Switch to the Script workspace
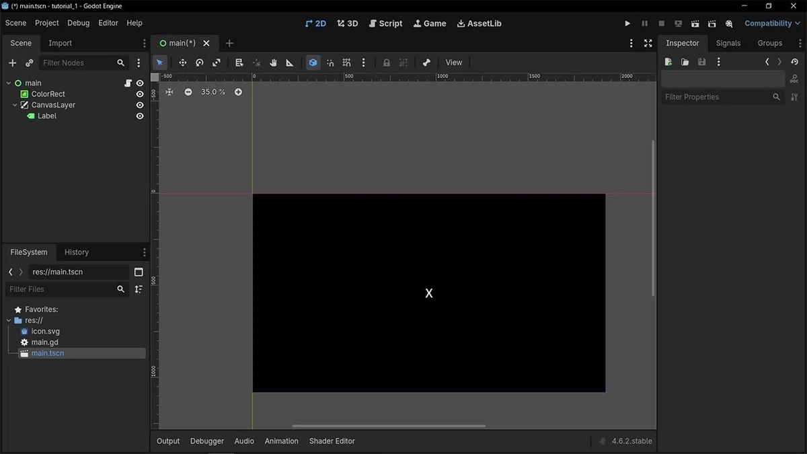 click(386, 24)
